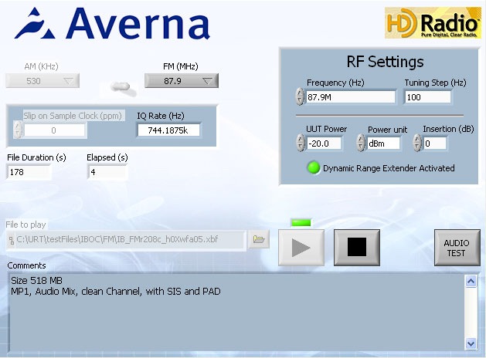Click the Elapsed (s) value field
486x358 pixels.
click(107, 172)
